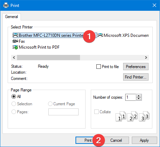This screenshot has width=160, height=147.
Task: Select the All page range radio button
Action: click(14, 96)
